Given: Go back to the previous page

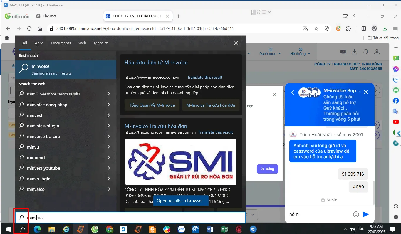Looking at the screenshot, I should click(x=8, y=28).
